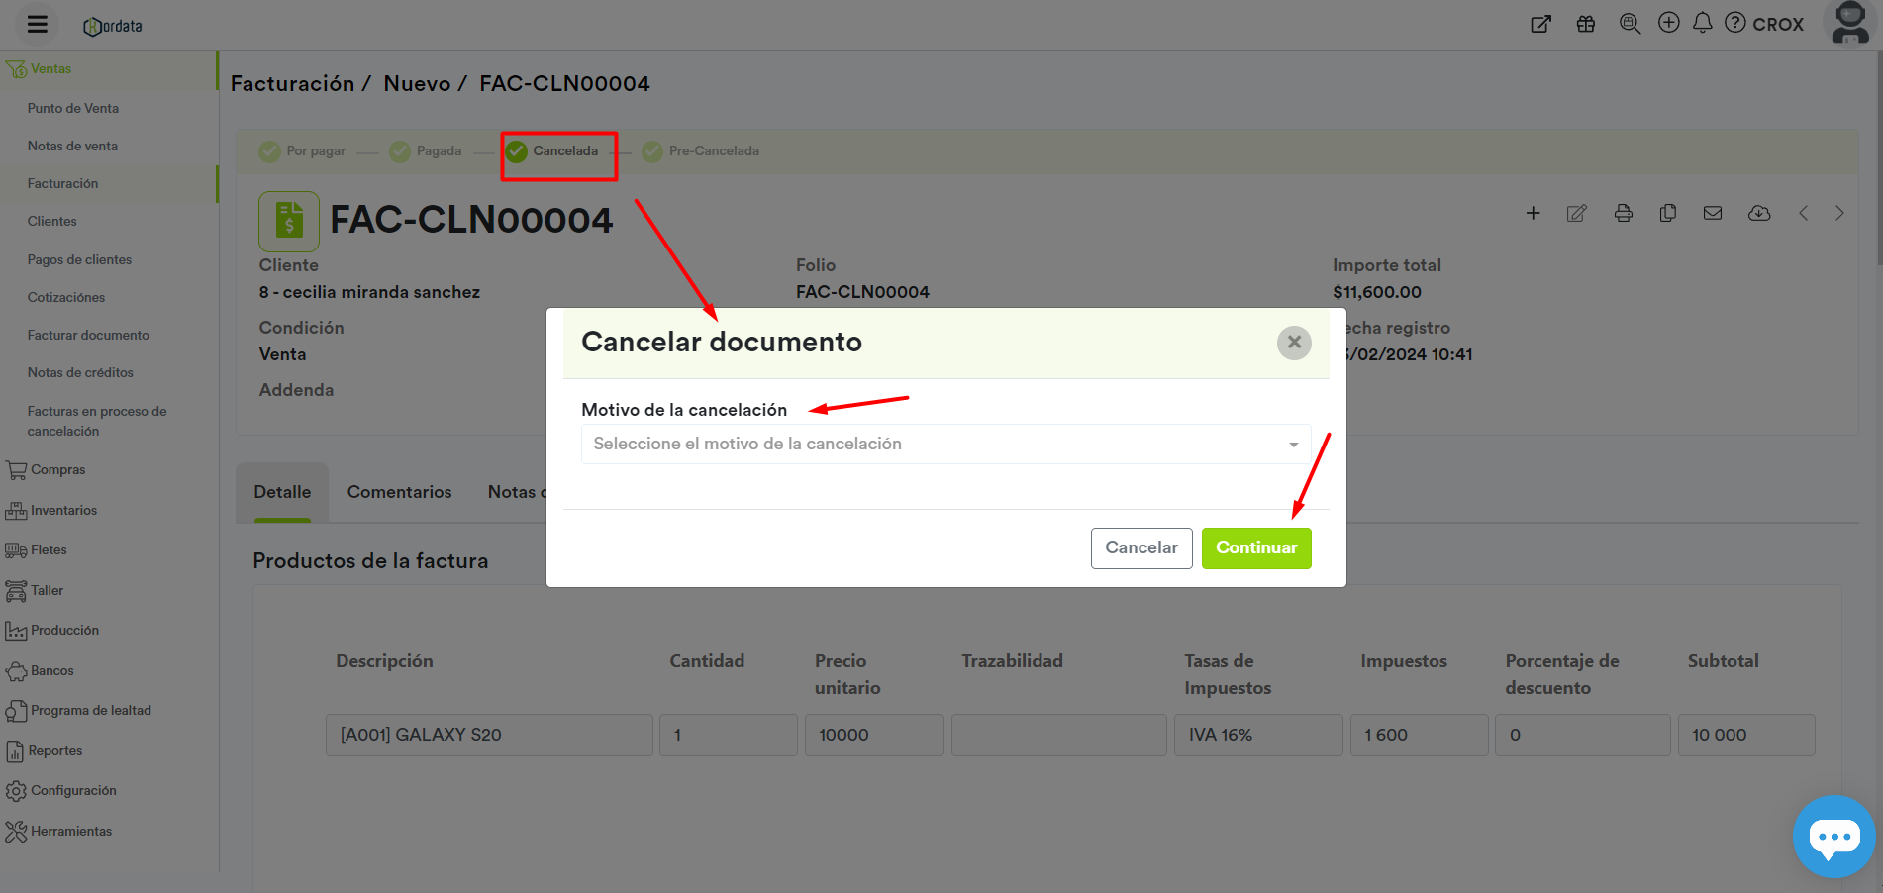Go to next invoice chevron
1883x893 pixels.
point(1838,213)
